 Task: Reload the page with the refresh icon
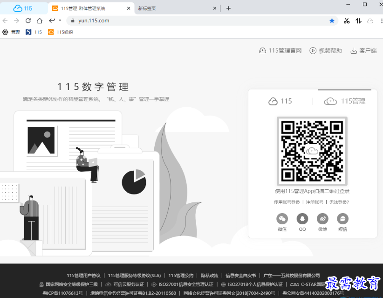click(28, 21)
